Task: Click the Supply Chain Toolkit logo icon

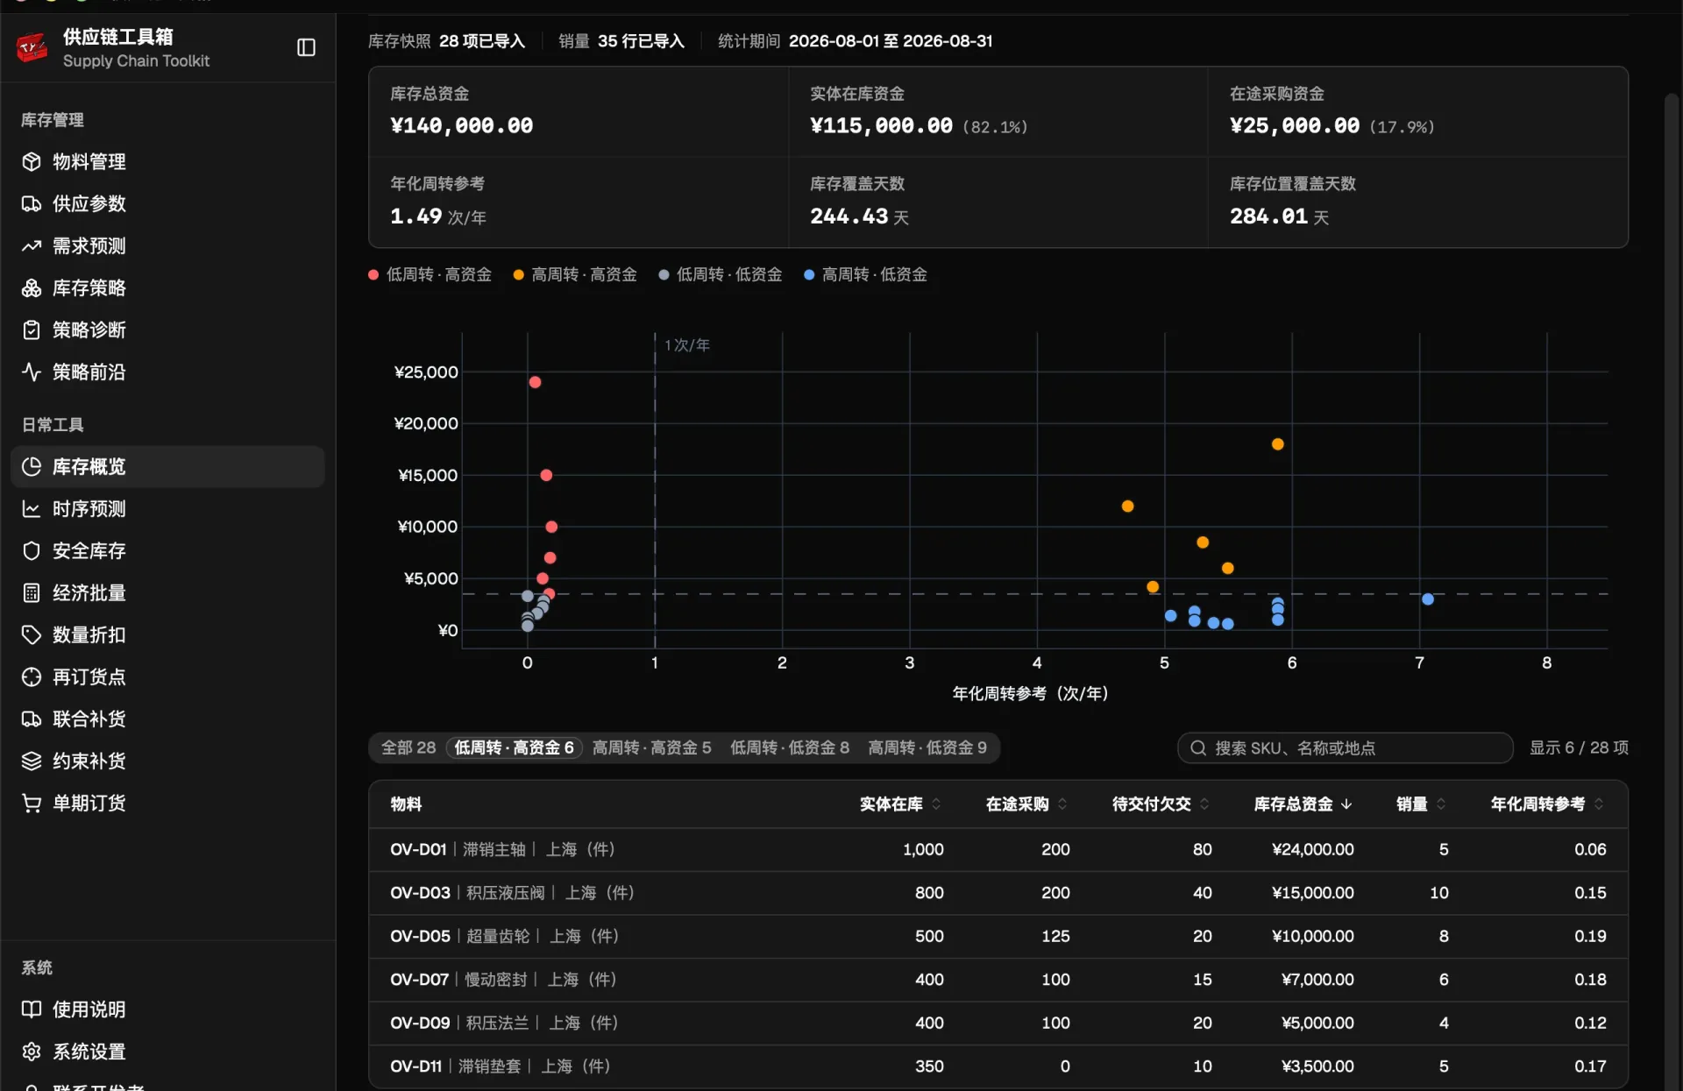Action: coord(32,47)
